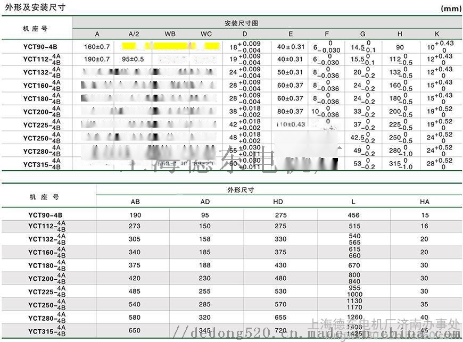Screen dimensions: 463x342
Task: Click E value 50±0.31 for YCT132
Action: [290, 72]
